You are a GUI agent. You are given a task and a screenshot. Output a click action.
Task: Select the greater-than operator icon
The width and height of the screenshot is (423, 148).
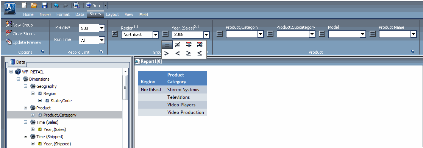[167, 53]
